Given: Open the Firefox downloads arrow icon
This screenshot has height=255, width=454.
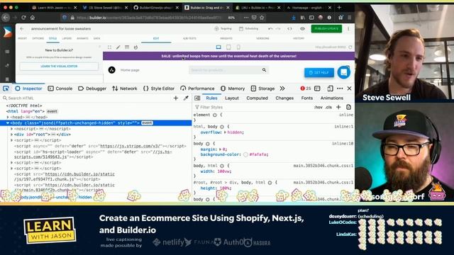Looking at the screenshot, I should pyautogui.click(x=294, y=18).
